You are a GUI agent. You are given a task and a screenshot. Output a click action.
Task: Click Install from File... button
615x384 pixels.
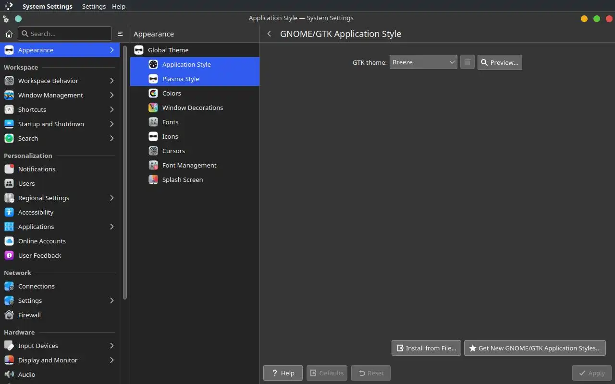click(426, 348)
